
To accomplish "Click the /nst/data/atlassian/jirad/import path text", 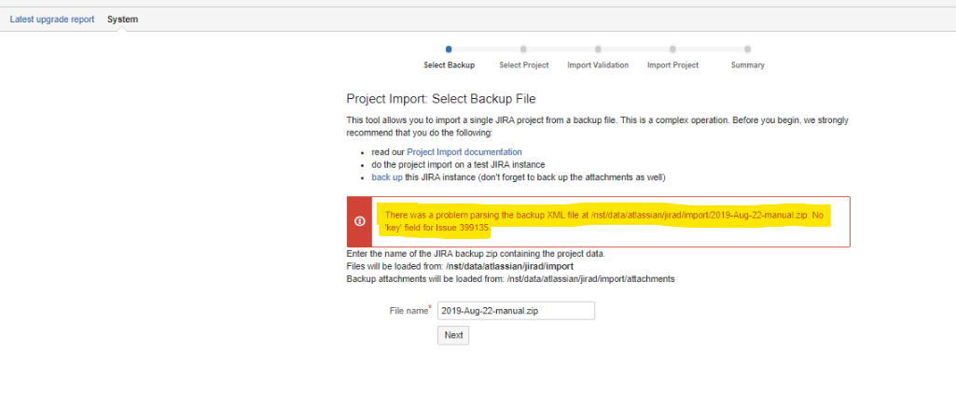I will 509,266.
